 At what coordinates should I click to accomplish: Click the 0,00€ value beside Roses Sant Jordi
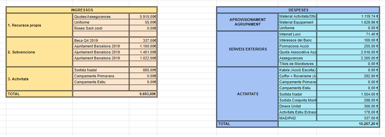pyautogui.click(x=143, y=28)
